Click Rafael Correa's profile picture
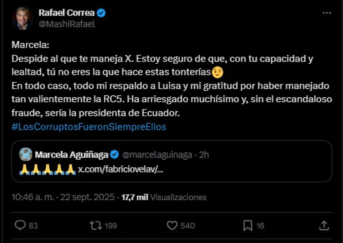This screenshot has width=343, height=243. coord(22,18)
